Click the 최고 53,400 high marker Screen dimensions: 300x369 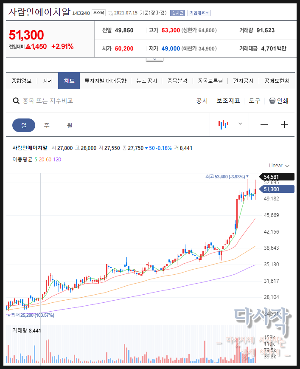coord(227,177)
